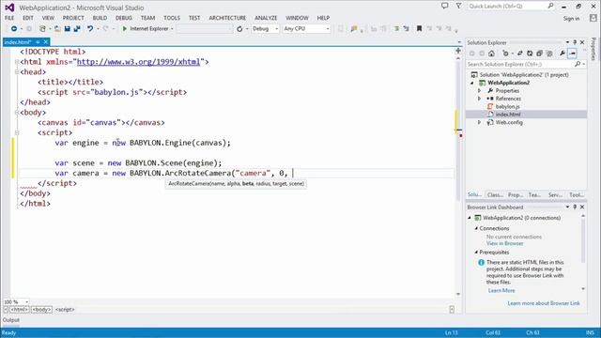Collapse Connections in Browser Link Dashboard
Screen dimensions: 601x338
[476, 228]
